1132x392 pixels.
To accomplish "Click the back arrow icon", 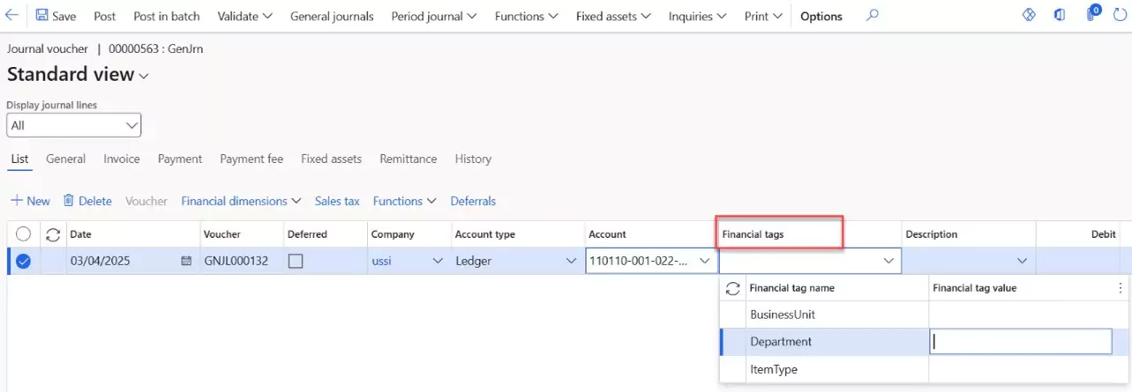I will 12,16.
